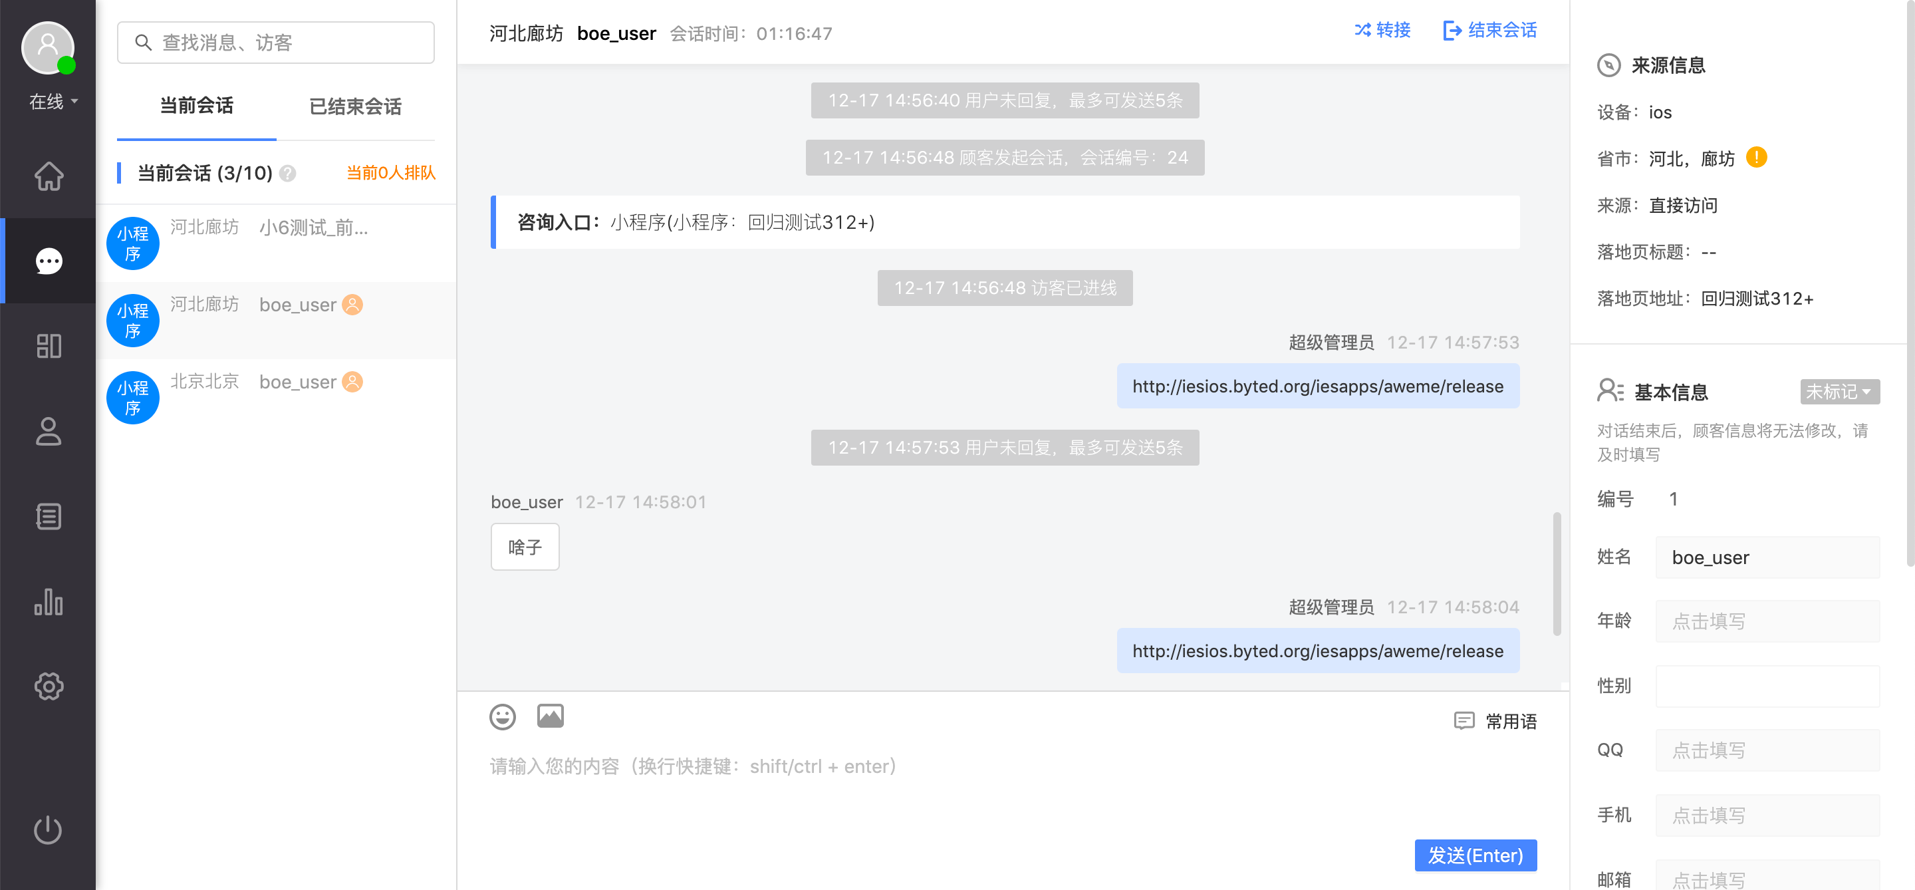Screen dimensions: 1915x890
Task: Click the power logout icon
Action: (49, 829)
